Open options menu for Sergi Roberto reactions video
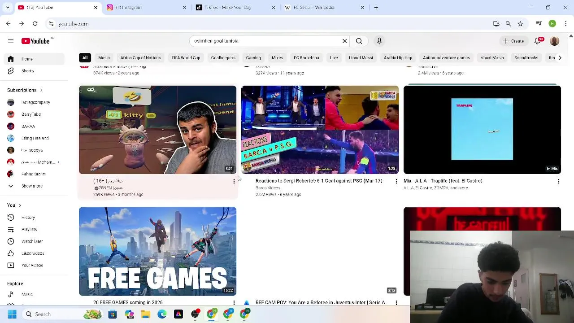The height and width of the screenshot is (323, 574). click(x=396, y=181)
